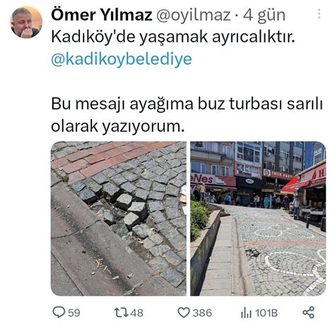The image size is (335, 329).
Task: Share the tweet using the share icon
Action: [x=308, y=312]
